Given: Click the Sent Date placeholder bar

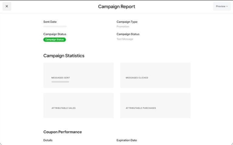Looking at the screenshot, I should tap(55, 27).
